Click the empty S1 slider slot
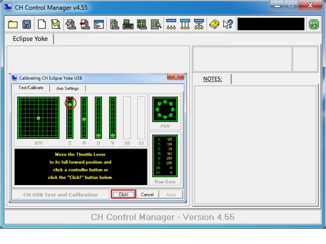 141,118
